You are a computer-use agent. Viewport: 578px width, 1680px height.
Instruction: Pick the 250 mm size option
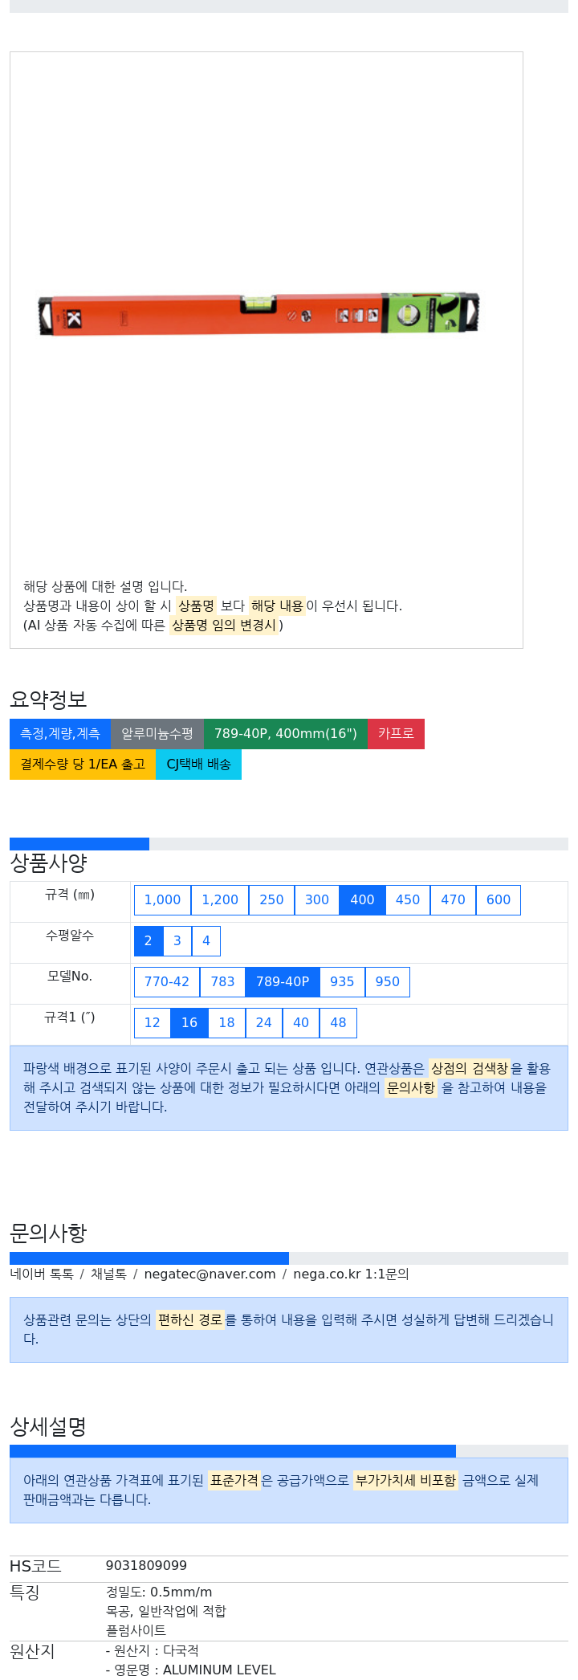[271, 899]
